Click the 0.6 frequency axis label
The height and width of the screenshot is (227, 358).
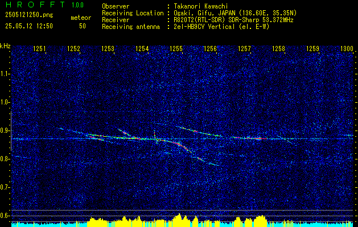click(5, 216)
